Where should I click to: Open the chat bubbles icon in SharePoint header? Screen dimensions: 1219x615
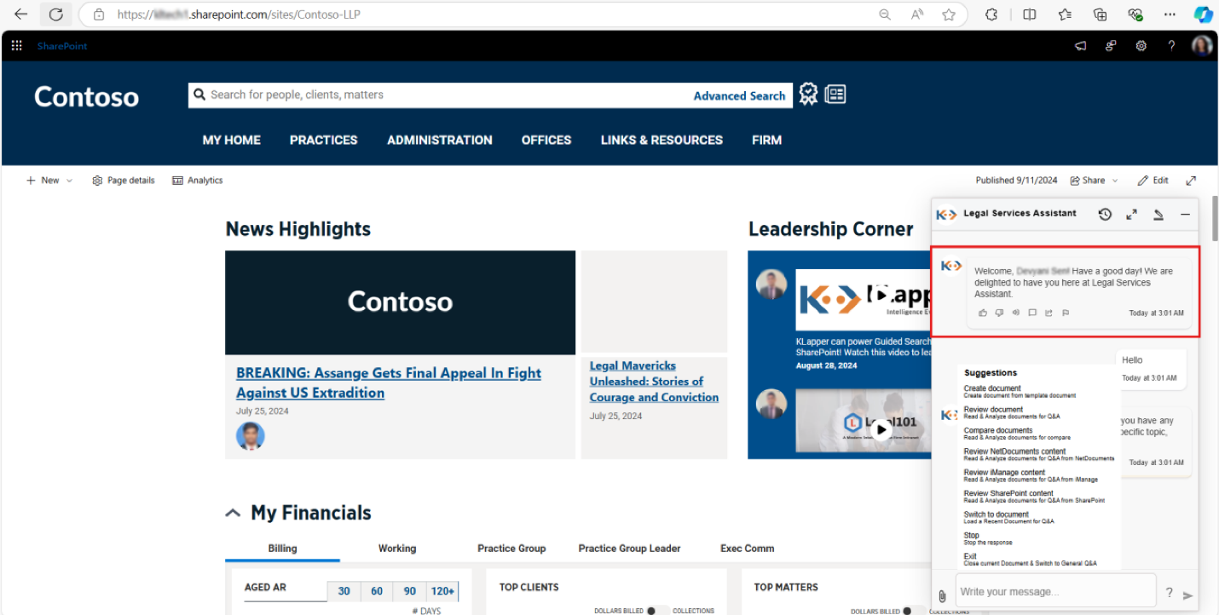(x=1111, y=46)
